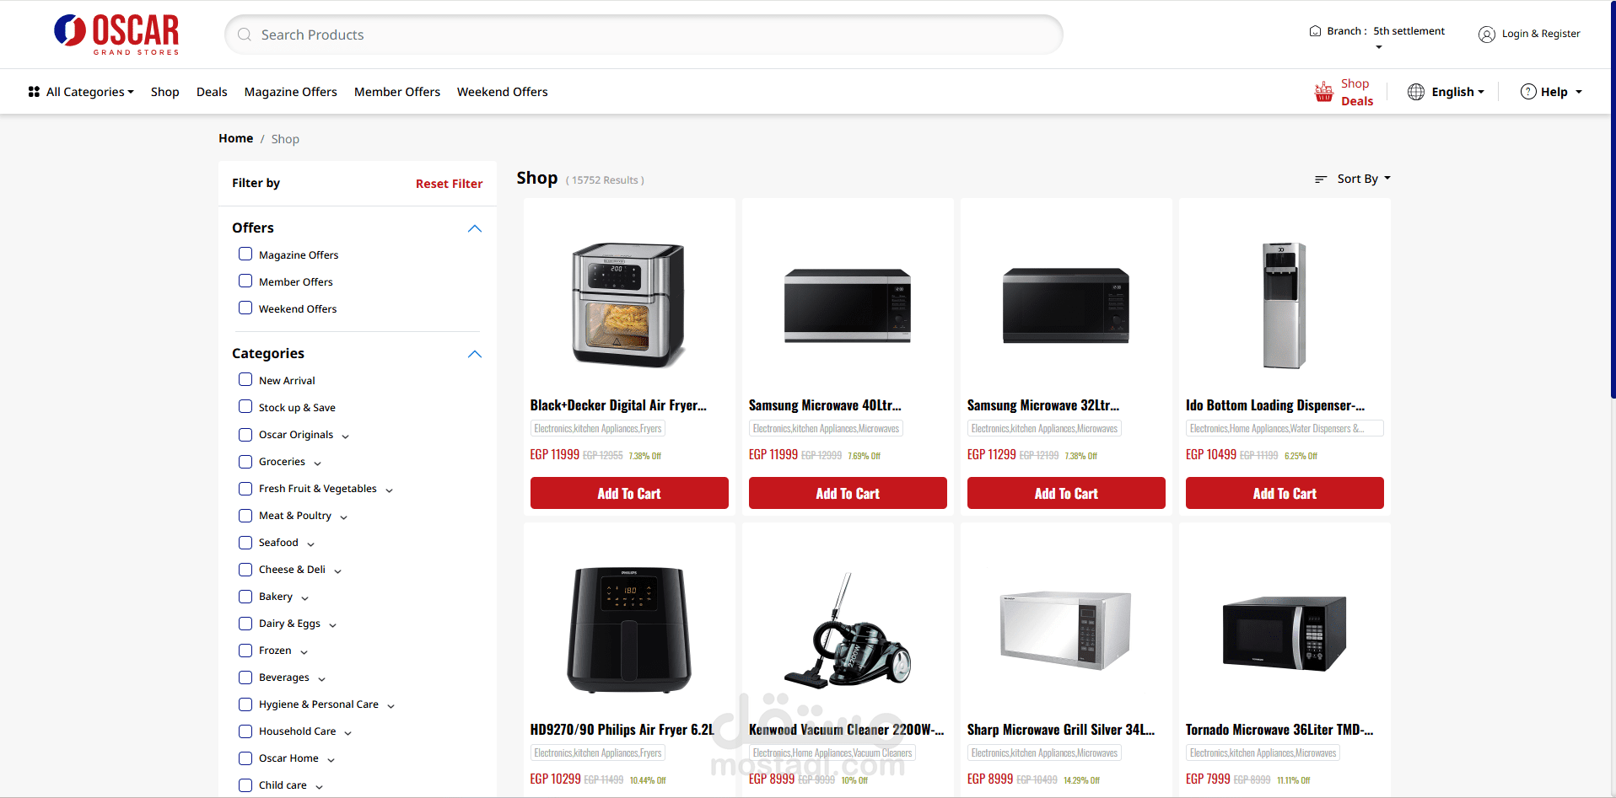Viewport: 1616px width, 798px height.
Task: Expand the Cheese & Deli arrow
Action: coord(338,571)
